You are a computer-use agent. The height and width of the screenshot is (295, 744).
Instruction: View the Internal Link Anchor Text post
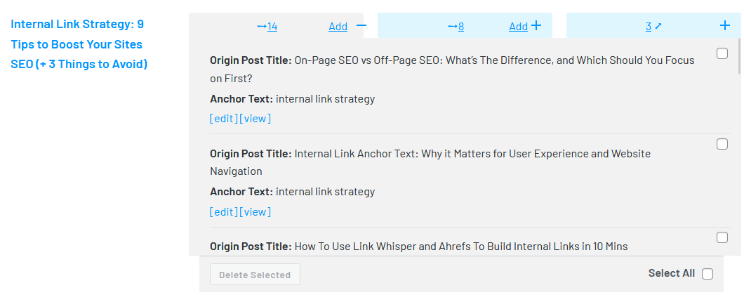(255, 212)
